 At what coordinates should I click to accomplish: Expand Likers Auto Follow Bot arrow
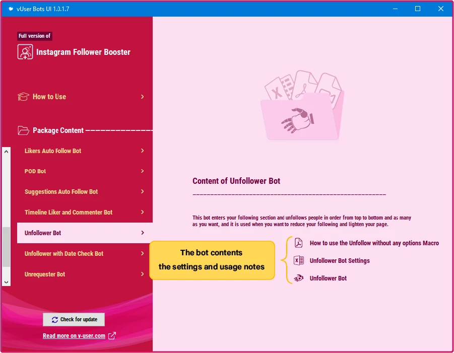tap(142, 151)
